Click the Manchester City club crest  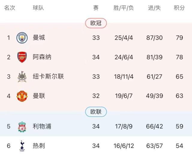click(22, 37)
